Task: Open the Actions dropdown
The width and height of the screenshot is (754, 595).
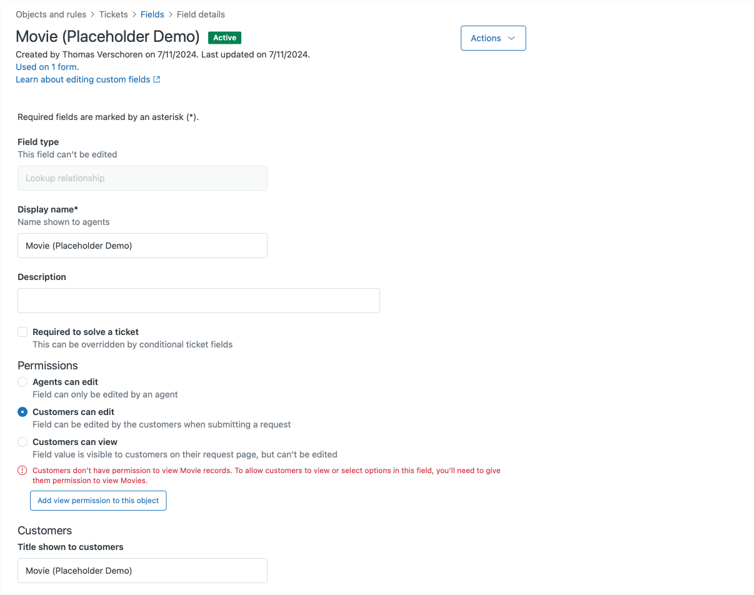Action: click(493, 38)
